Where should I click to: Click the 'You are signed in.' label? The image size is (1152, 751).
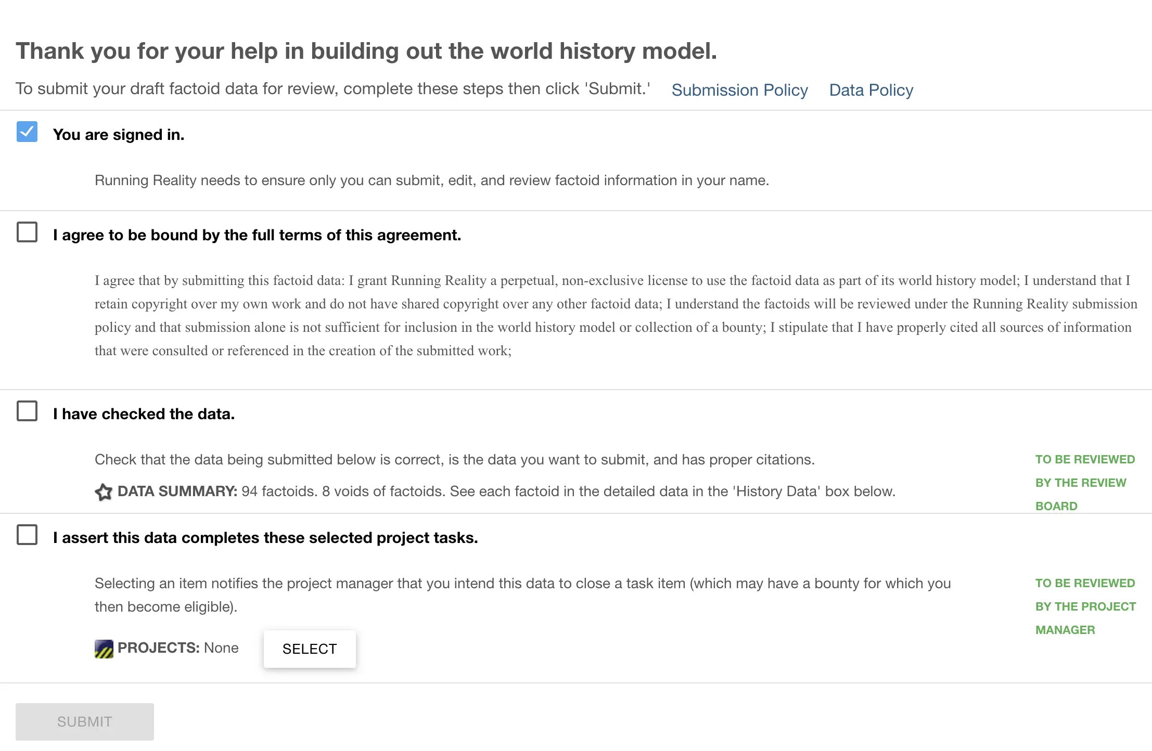click(119, 135)
